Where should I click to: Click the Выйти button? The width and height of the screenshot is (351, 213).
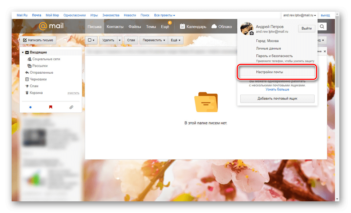coord(307,28)
